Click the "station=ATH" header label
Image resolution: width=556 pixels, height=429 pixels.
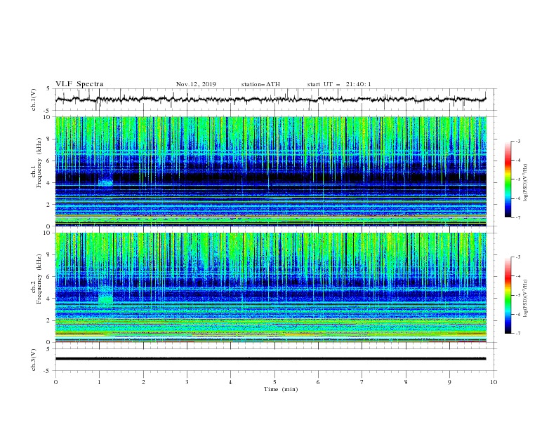coord(260,84)
